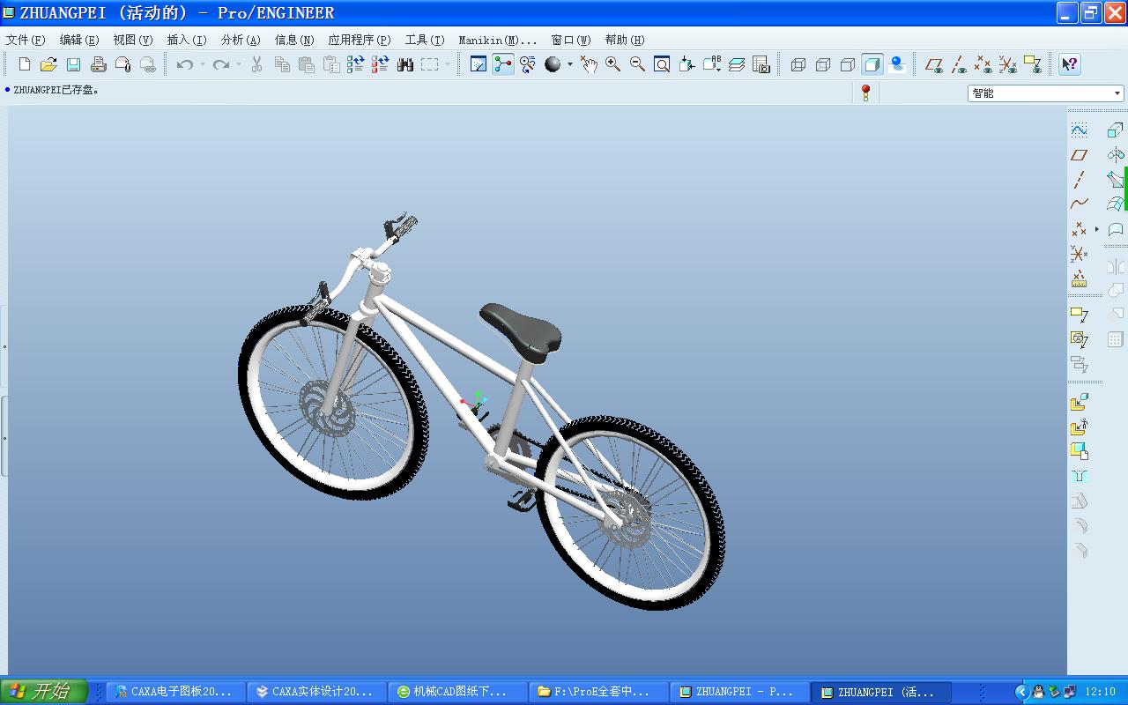Open the Analysis (分析) menu

[241, 40]
